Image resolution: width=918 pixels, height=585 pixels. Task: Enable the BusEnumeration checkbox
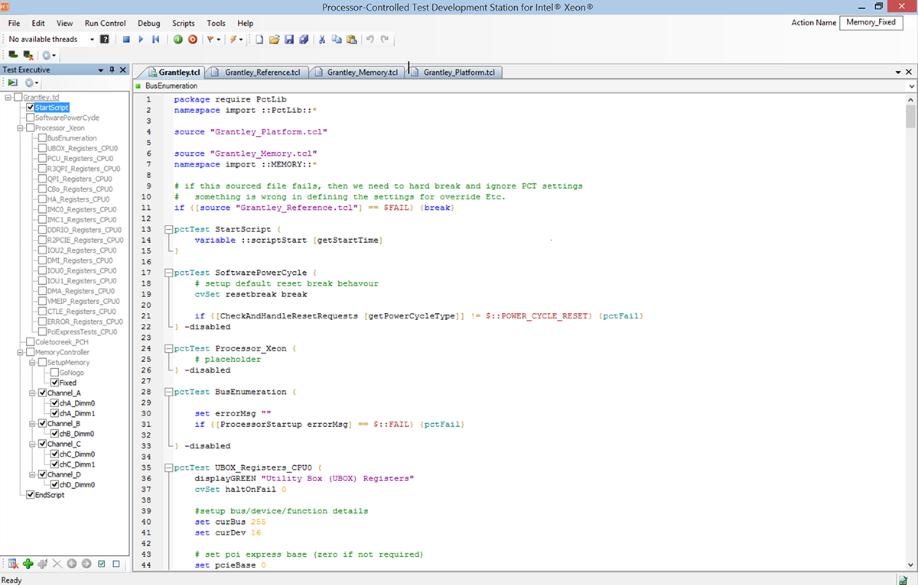(x=43, y=138)
